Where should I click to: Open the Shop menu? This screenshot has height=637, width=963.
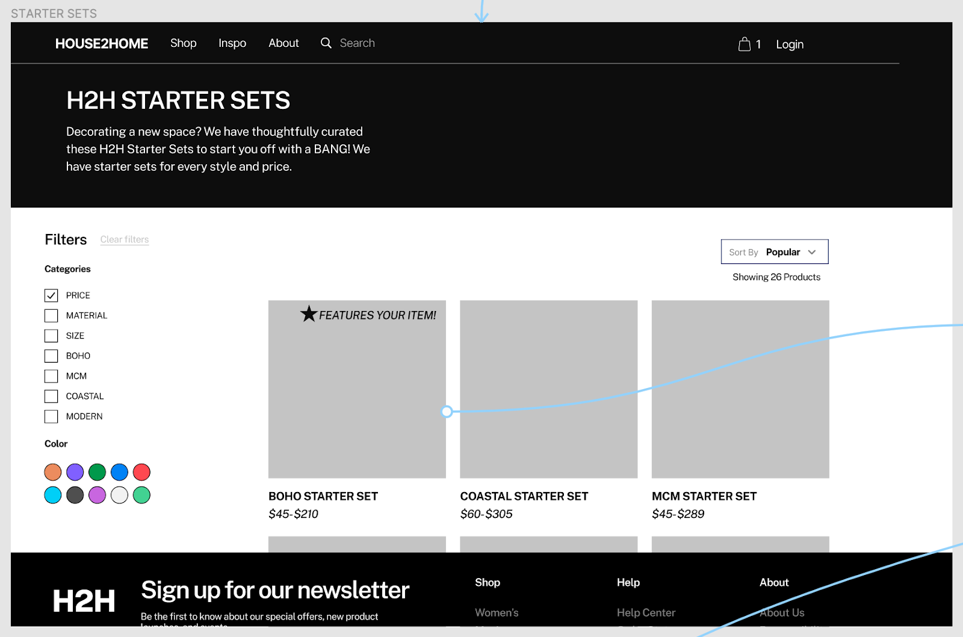click(184, 43)
